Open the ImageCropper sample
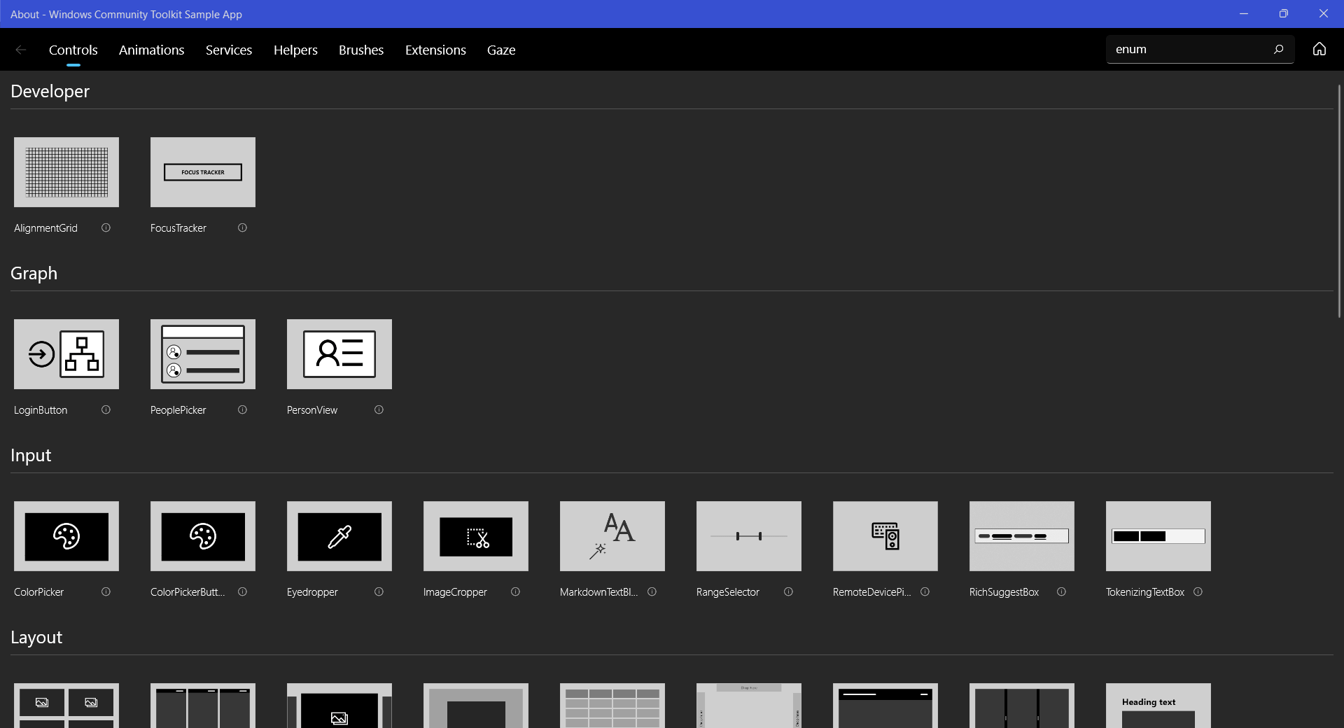Screen dimensions: 1344x728 coord(475,536)
